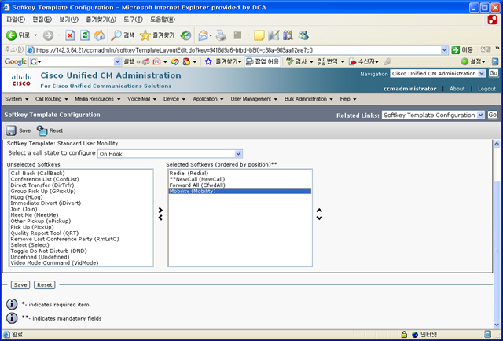Expand the address bar URL dropdown

444,50
